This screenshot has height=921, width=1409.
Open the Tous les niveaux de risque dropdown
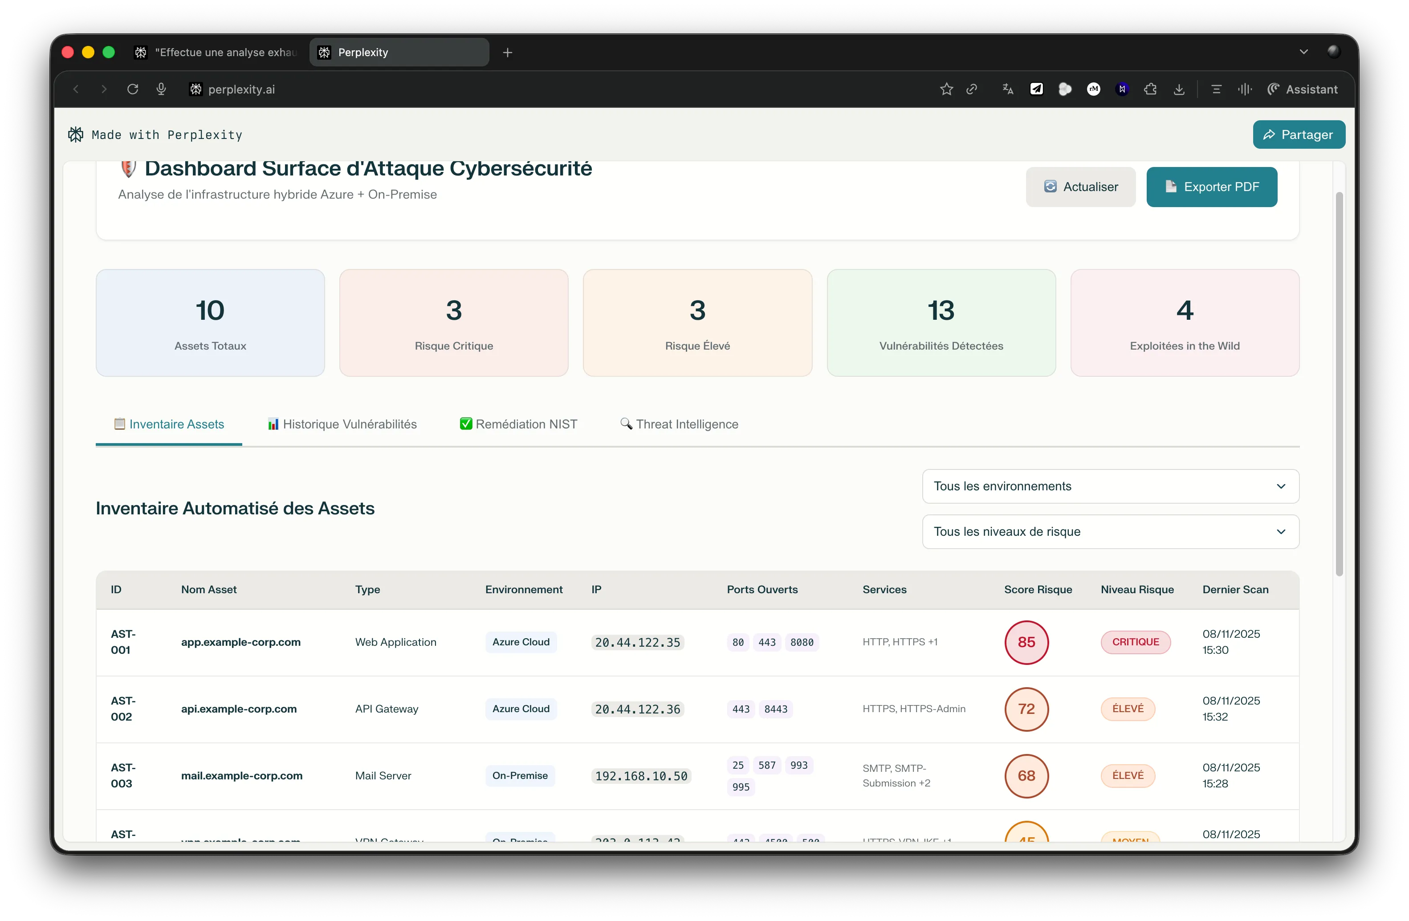point(1110,531)
